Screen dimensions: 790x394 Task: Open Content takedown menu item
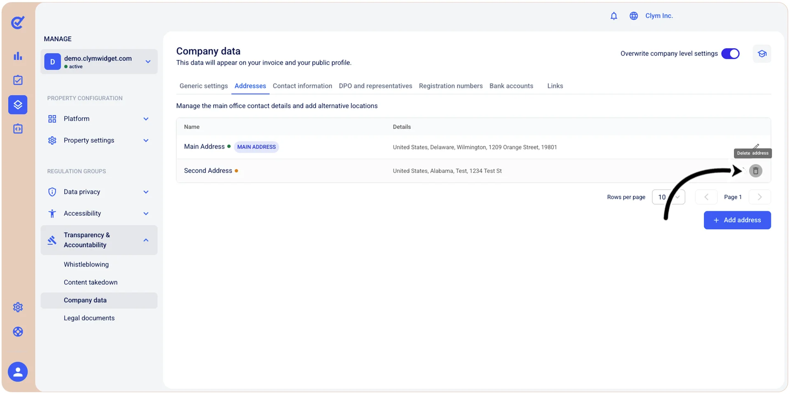tap(90, 283)
